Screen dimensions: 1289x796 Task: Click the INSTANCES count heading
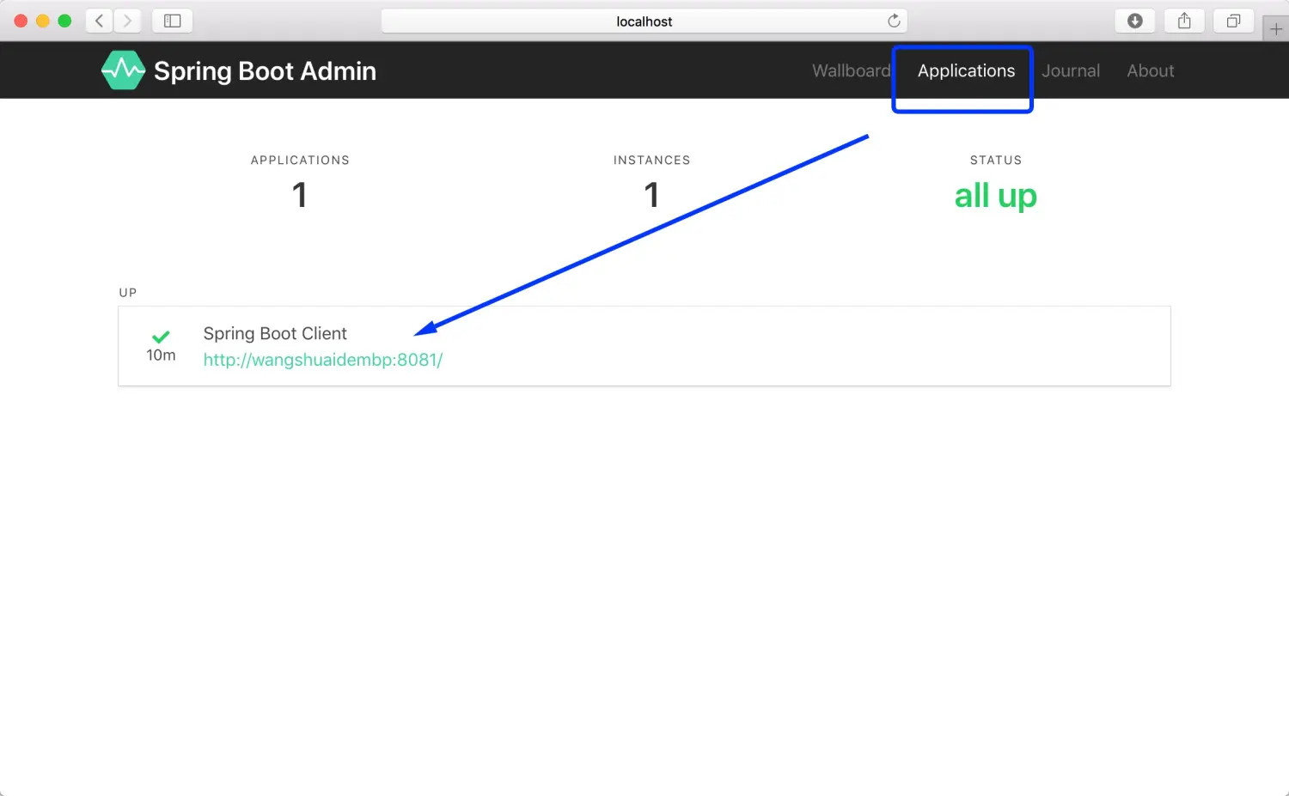click(652, 161)
